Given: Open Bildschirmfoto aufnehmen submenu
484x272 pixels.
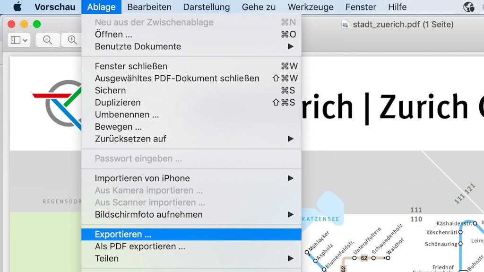Looking at the screenshot, I should [x=191, y=214].
